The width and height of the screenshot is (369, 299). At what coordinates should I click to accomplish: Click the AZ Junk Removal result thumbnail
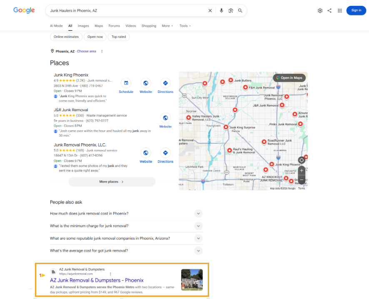[192, 280]
